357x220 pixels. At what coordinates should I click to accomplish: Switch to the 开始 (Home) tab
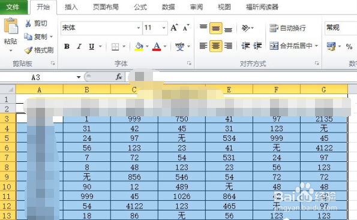pyautogui.click(x=43, y=7)
